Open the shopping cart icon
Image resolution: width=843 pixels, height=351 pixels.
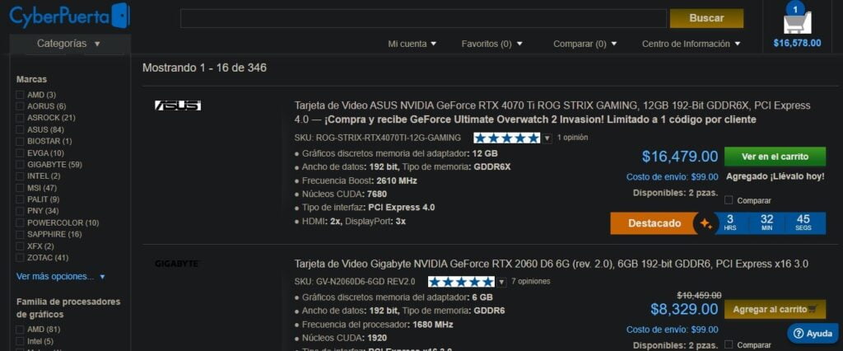[797, 21]
